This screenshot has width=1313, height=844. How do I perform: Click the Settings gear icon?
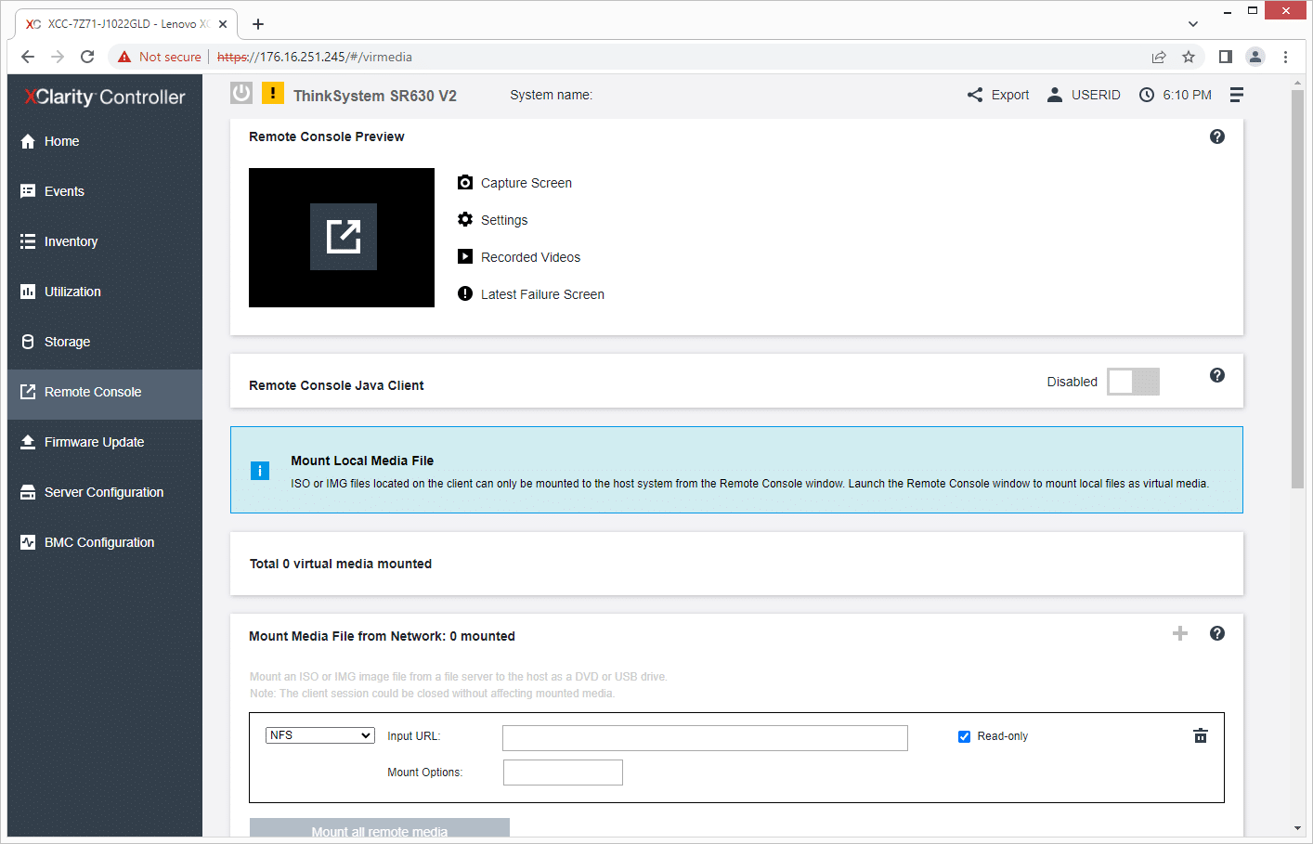pyautogui.click(x=465, y=219)
